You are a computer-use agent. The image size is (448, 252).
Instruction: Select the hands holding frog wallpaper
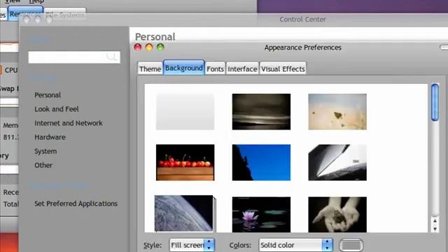click(337, 214)
